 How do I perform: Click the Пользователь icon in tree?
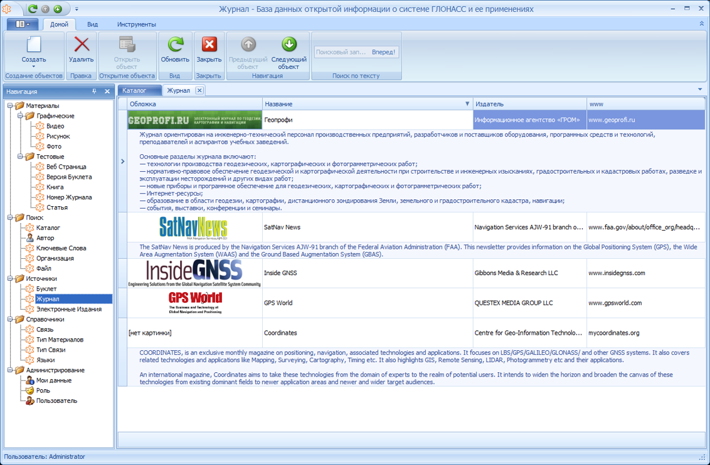click(30, 400)
